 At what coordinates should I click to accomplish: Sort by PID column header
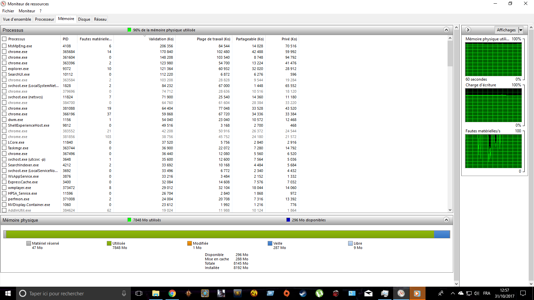pyautogui.click(x=69, y=39)
